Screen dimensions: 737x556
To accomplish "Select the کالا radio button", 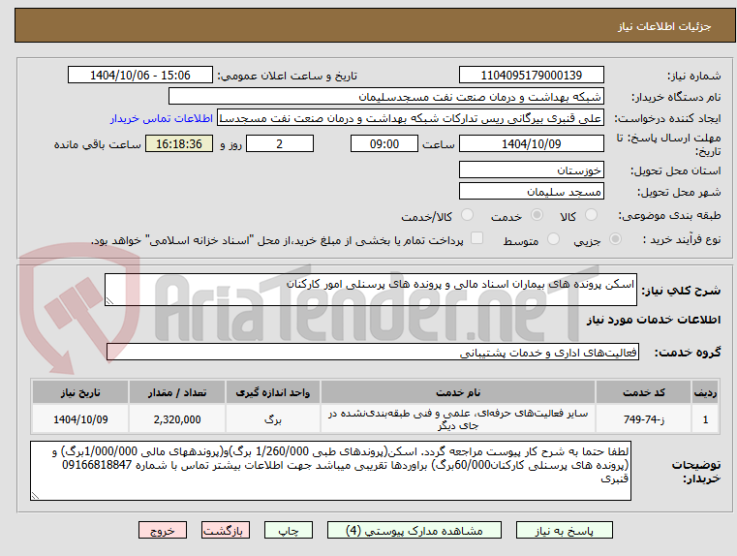I will 591,215.
